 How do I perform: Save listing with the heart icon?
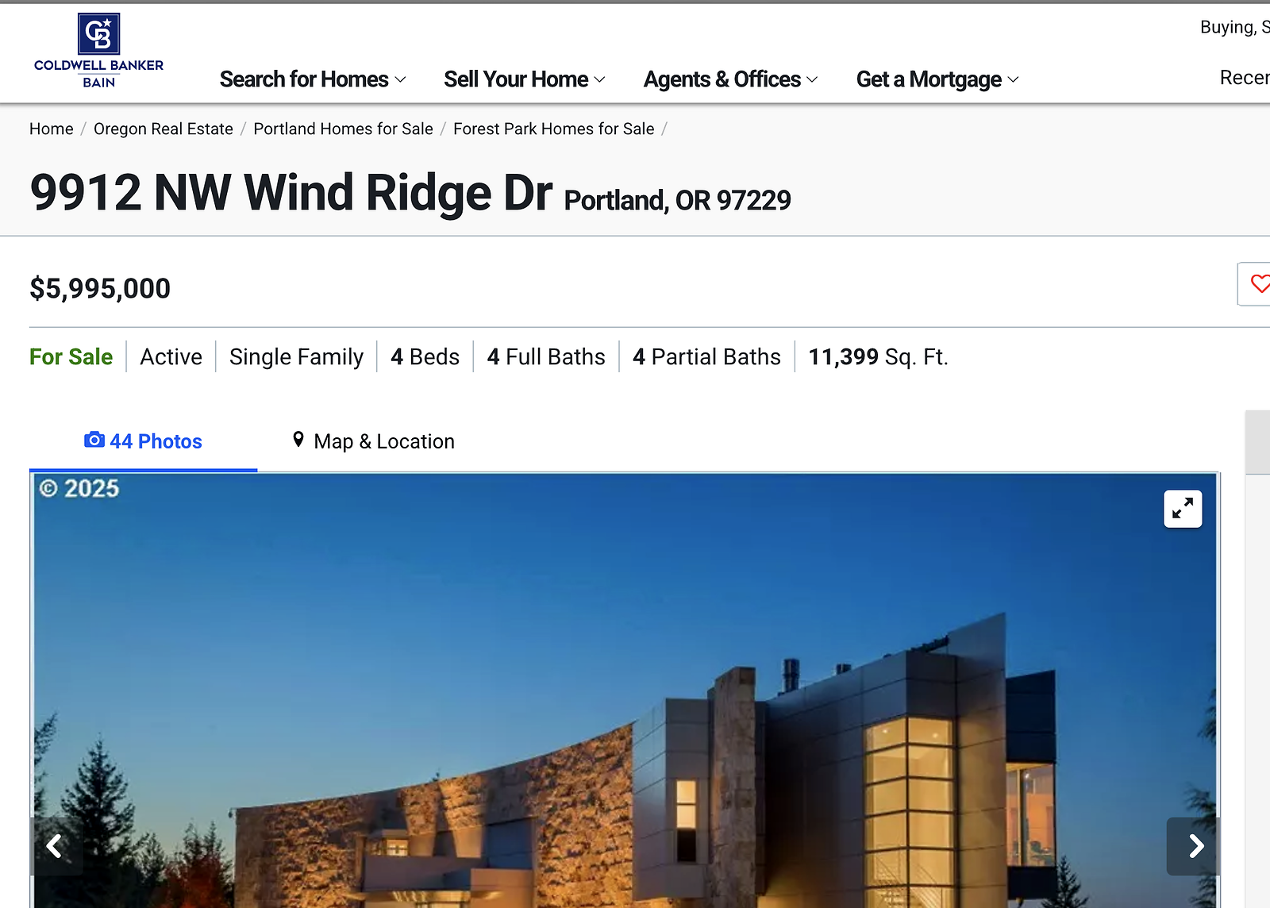tap(1258, 283)
